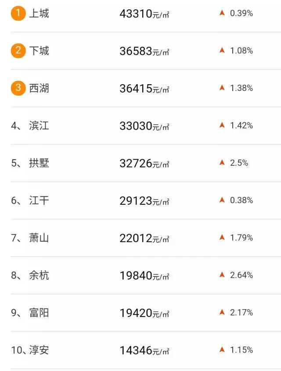Open the 下城 district entry

(39, 51)
